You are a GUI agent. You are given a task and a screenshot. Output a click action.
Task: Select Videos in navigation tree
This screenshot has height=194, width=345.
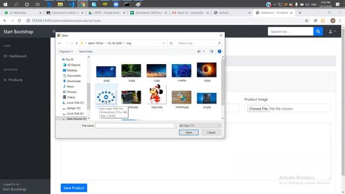click(71, 97)
